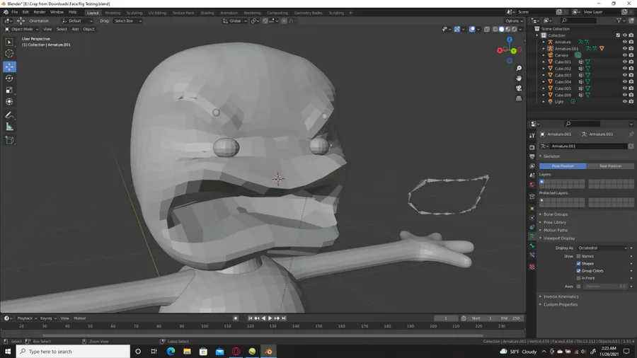Collapse the Collection tree node
The image size is (637, 358).
537,35
